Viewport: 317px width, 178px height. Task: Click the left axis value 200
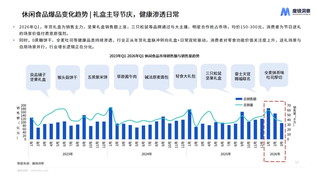coord(24,106)
